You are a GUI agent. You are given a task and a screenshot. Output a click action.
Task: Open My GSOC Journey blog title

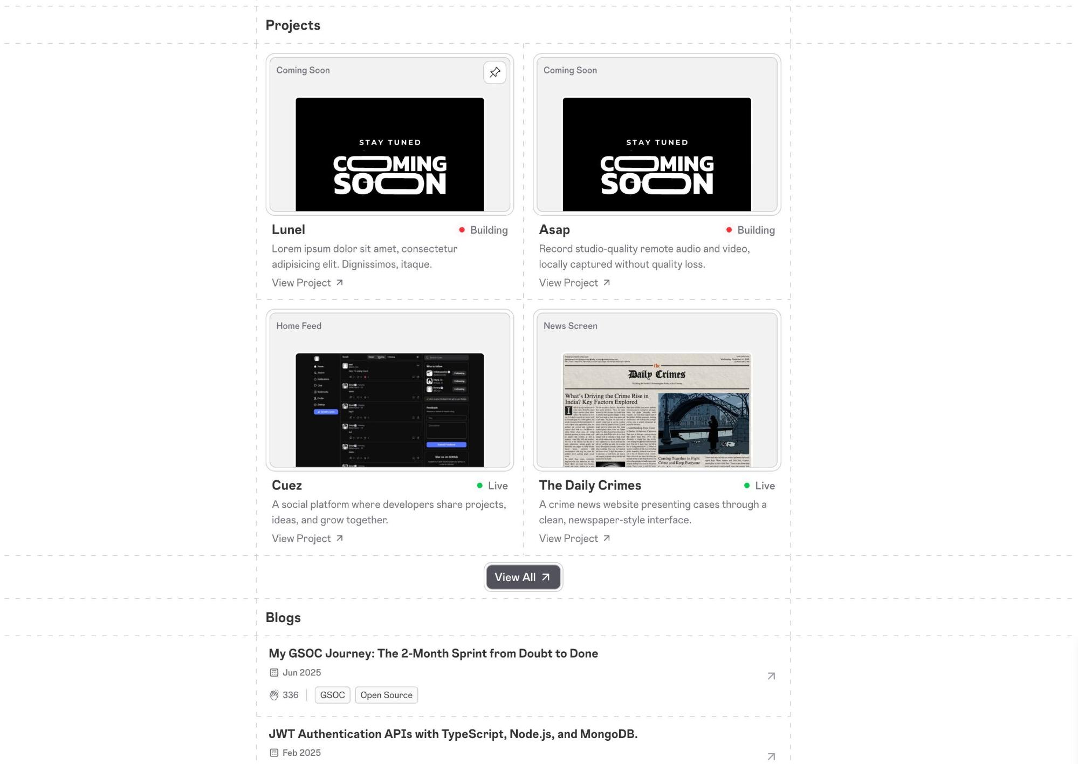[433, 653]
